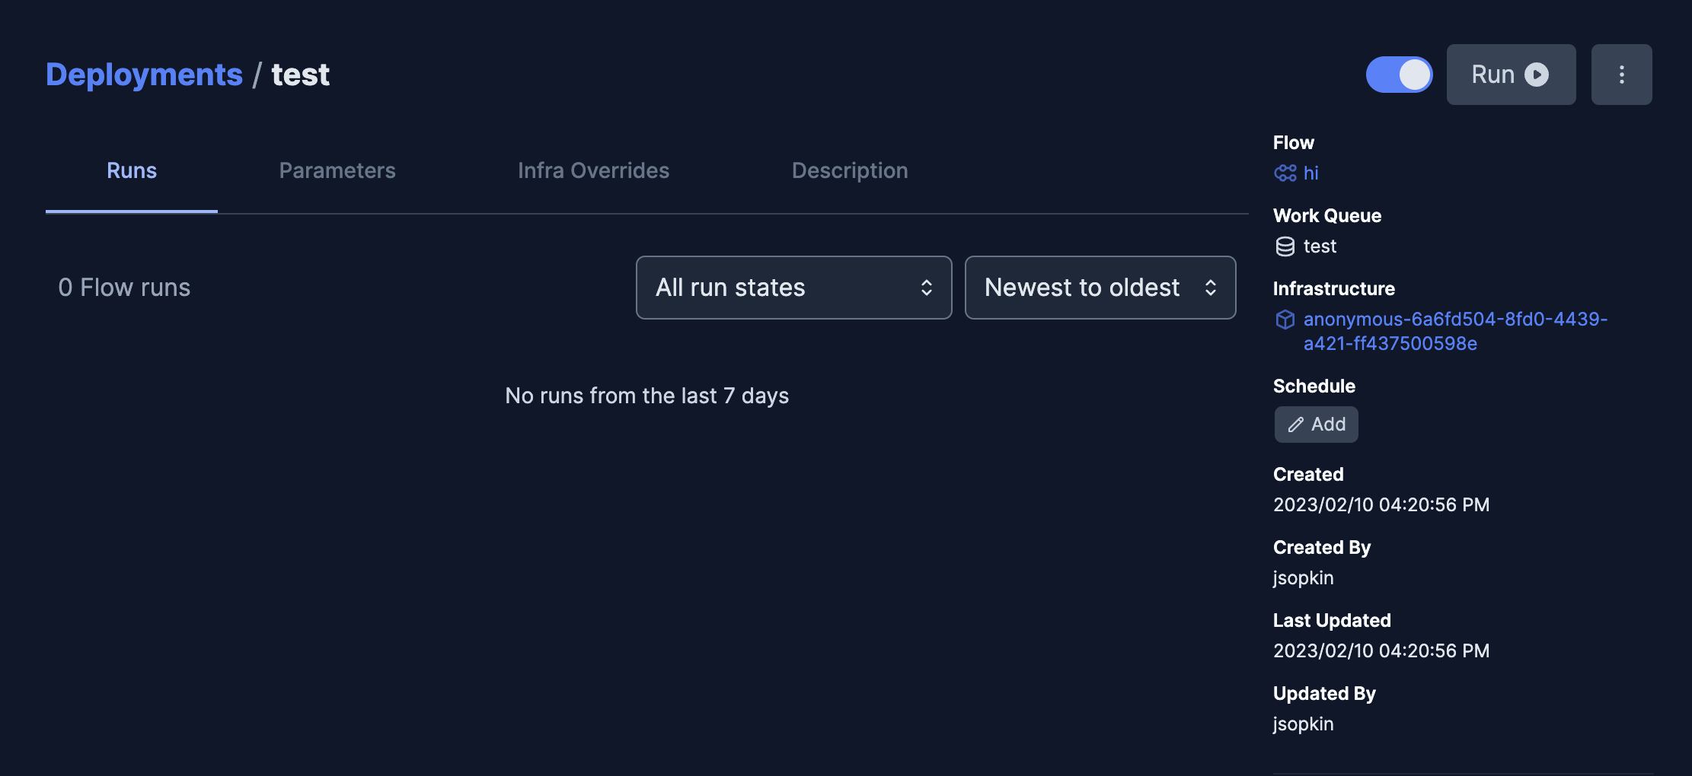Click the chevron on Newest to oldest selector
This screenshot has width=1692, height=776.
pos(1213,288)
